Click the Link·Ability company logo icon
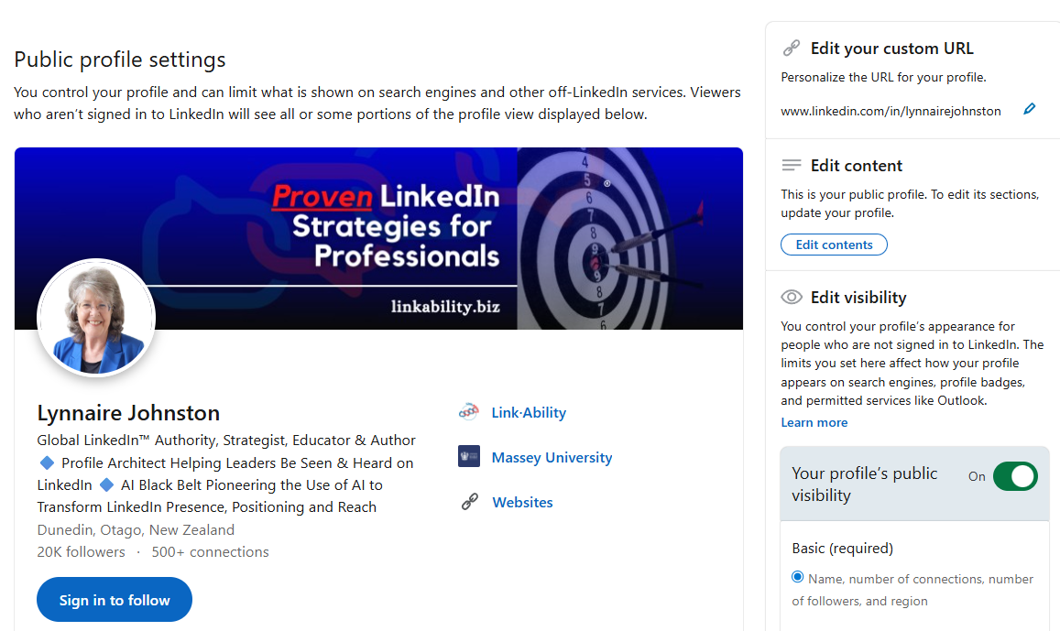 [469, 413]
